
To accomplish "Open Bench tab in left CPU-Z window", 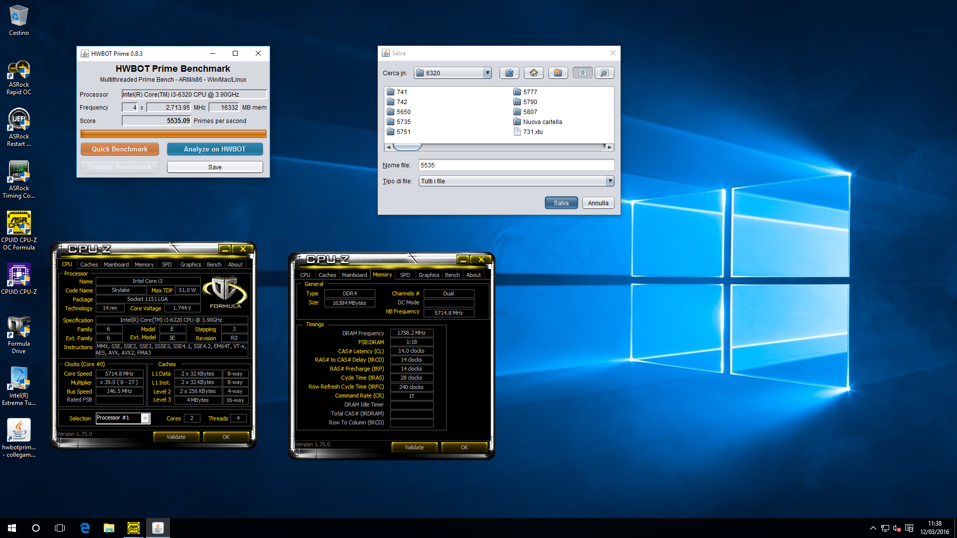I will coord(214,265).
